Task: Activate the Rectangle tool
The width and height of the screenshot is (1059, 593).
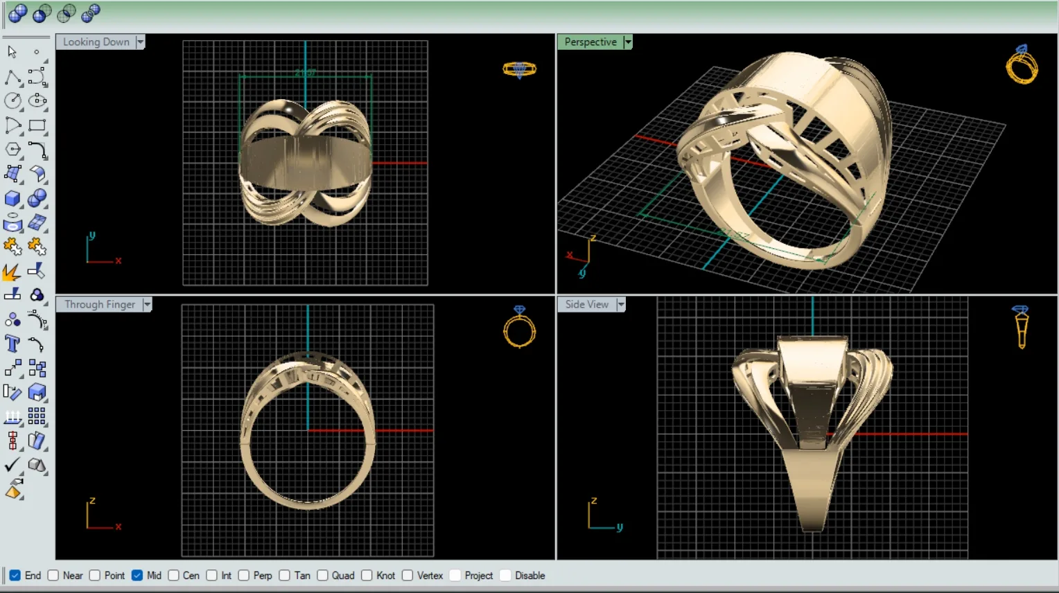Action: pyautogui.click(x=37, y=125)
